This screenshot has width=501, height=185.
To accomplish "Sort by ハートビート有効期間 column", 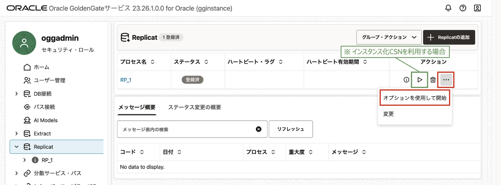I will 366,62.
